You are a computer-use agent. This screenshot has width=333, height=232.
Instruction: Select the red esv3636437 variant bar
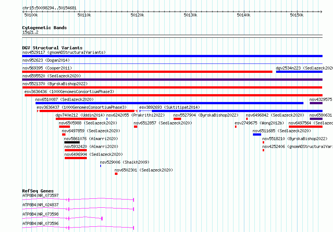pos(87,111)
